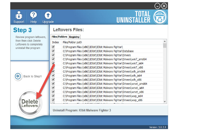Toggle checkbox for Drivers\wxp_ia64

[x=53, y=96]
